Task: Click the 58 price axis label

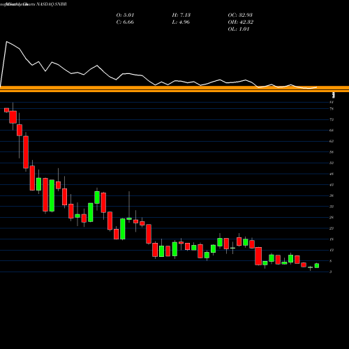Action: 332,152
